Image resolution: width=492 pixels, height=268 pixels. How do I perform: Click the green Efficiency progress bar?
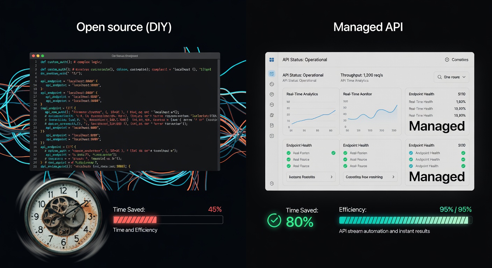click(x=405, y=220)
